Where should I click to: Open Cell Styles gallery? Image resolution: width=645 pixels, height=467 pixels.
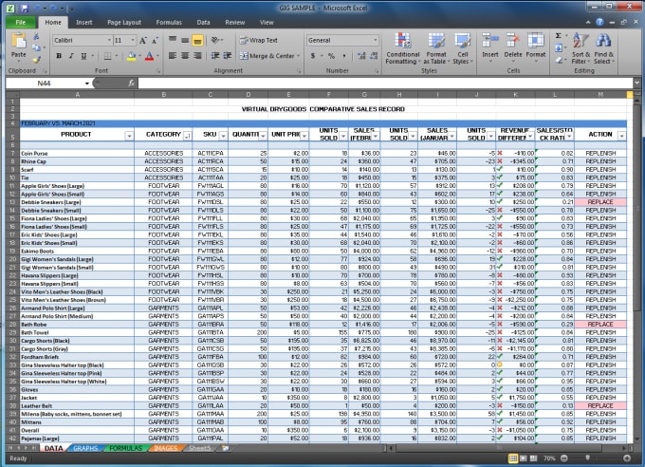pos(462,48)
